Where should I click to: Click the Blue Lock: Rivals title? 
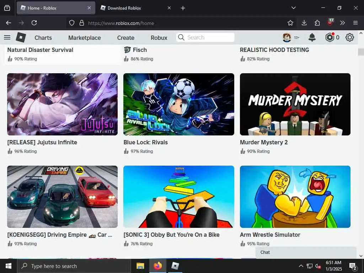tap(145, 142)
